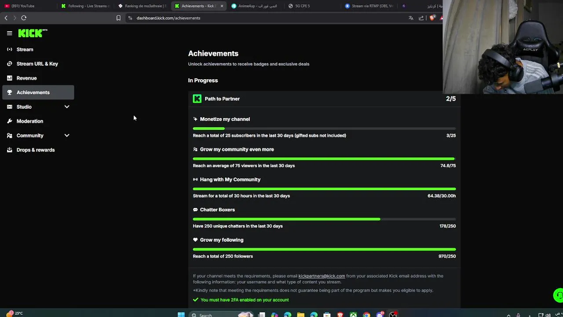The width and height of the screenshot is (563, 317).
Task: Click the address bar URL field
Action: [168, 18]
